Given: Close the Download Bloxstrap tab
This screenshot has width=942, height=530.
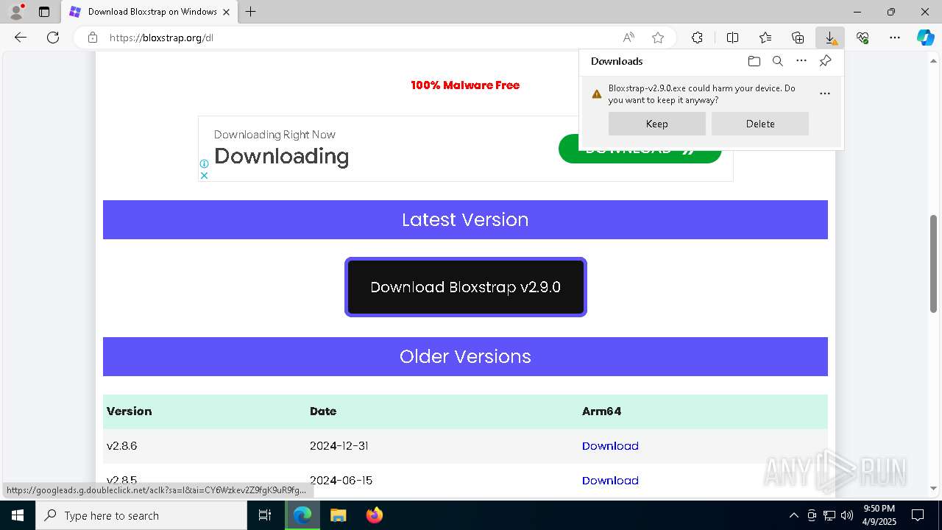Looking at the screenshot, I should coord(227,12).
